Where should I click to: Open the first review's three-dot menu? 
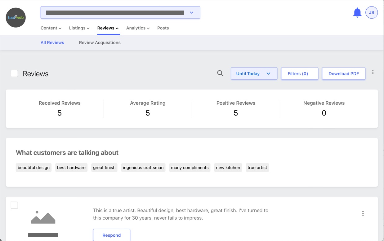(x=363, y=213)
